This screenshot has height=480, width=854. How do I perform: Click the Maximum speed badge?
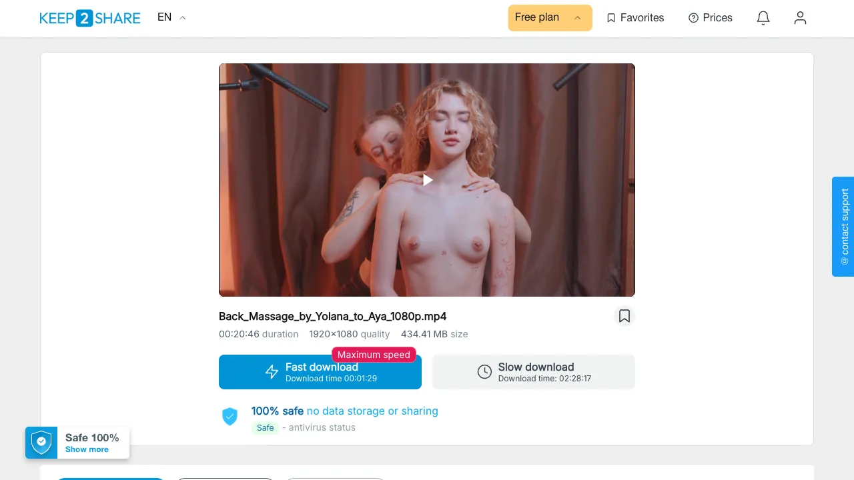tap(374, 355)
